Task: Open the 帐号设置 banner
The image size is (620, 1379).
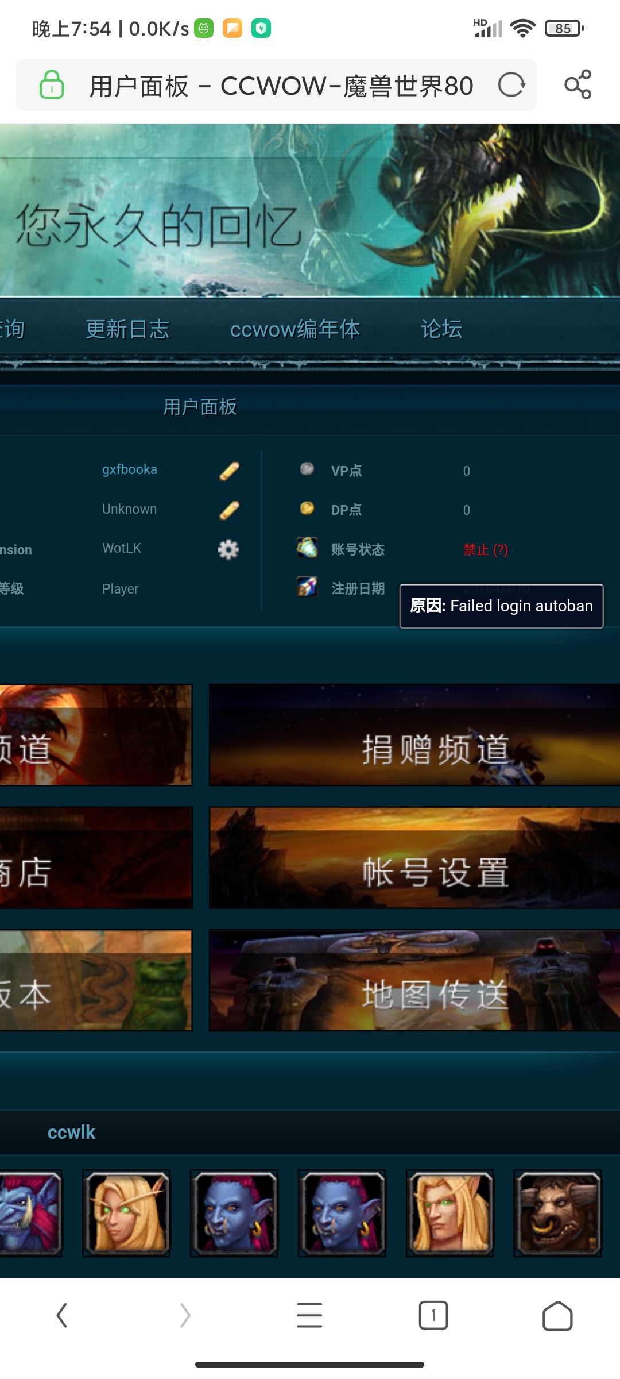Action: 414,858
